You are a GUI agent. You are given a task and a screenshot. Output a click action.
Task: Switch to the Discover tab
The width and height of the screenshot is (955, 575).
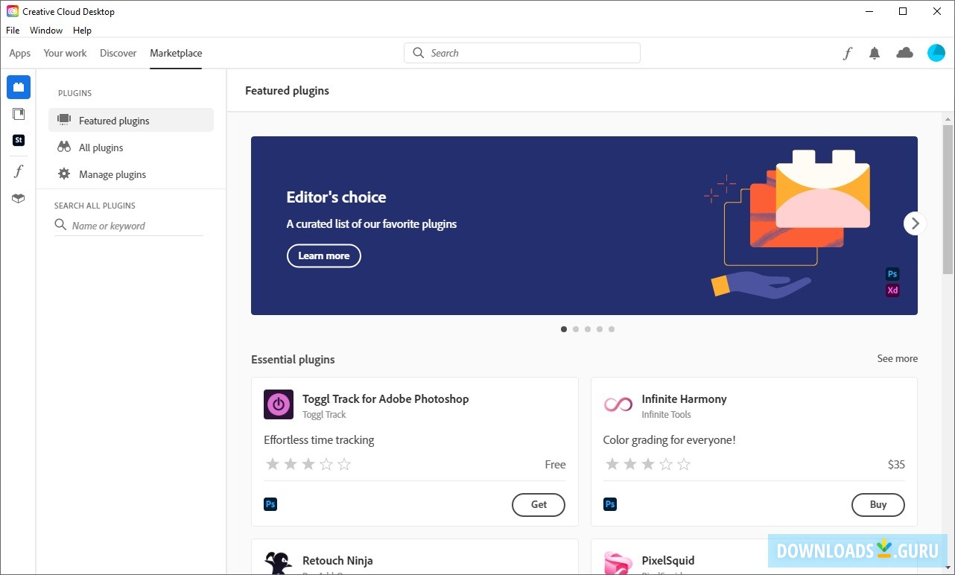click(x=118, y=53)
